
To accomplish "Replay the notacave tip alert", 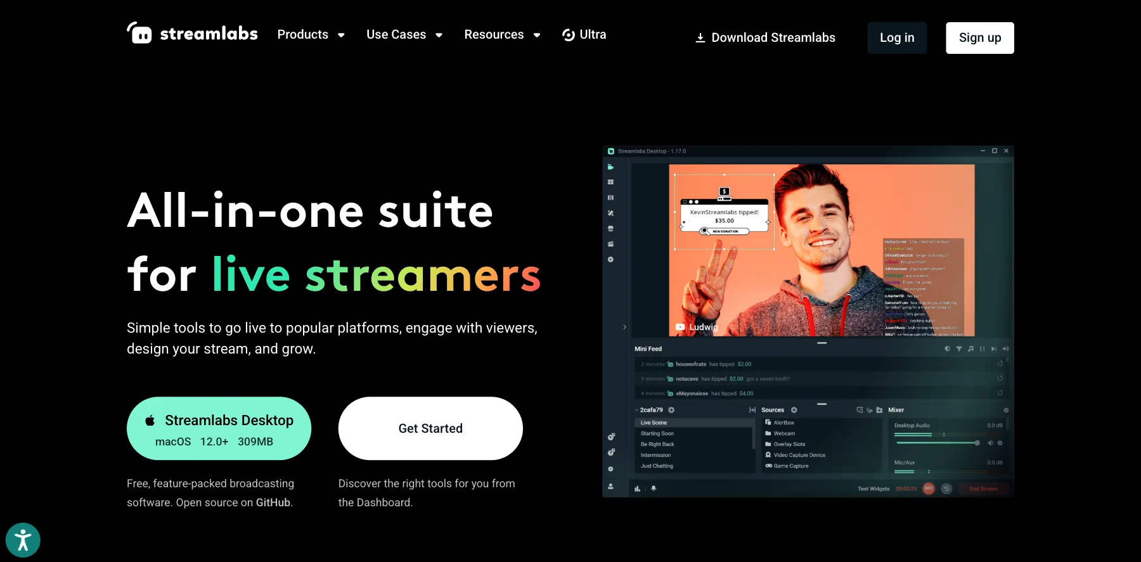I will click(1000, 378).
